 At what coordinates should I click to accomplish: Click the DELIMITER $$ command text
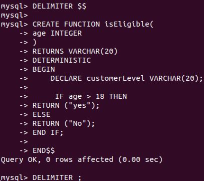coord(59,7)
